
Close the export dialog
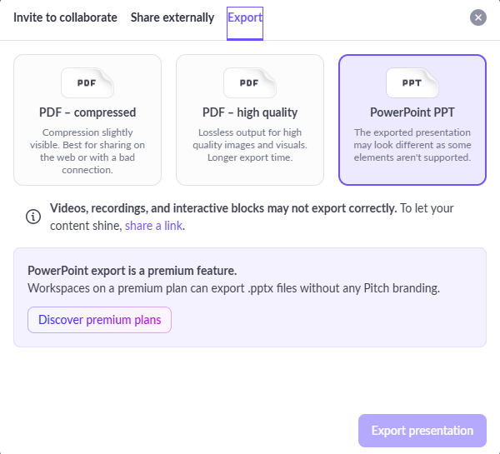pyautogui.click(x=477, y=17)
